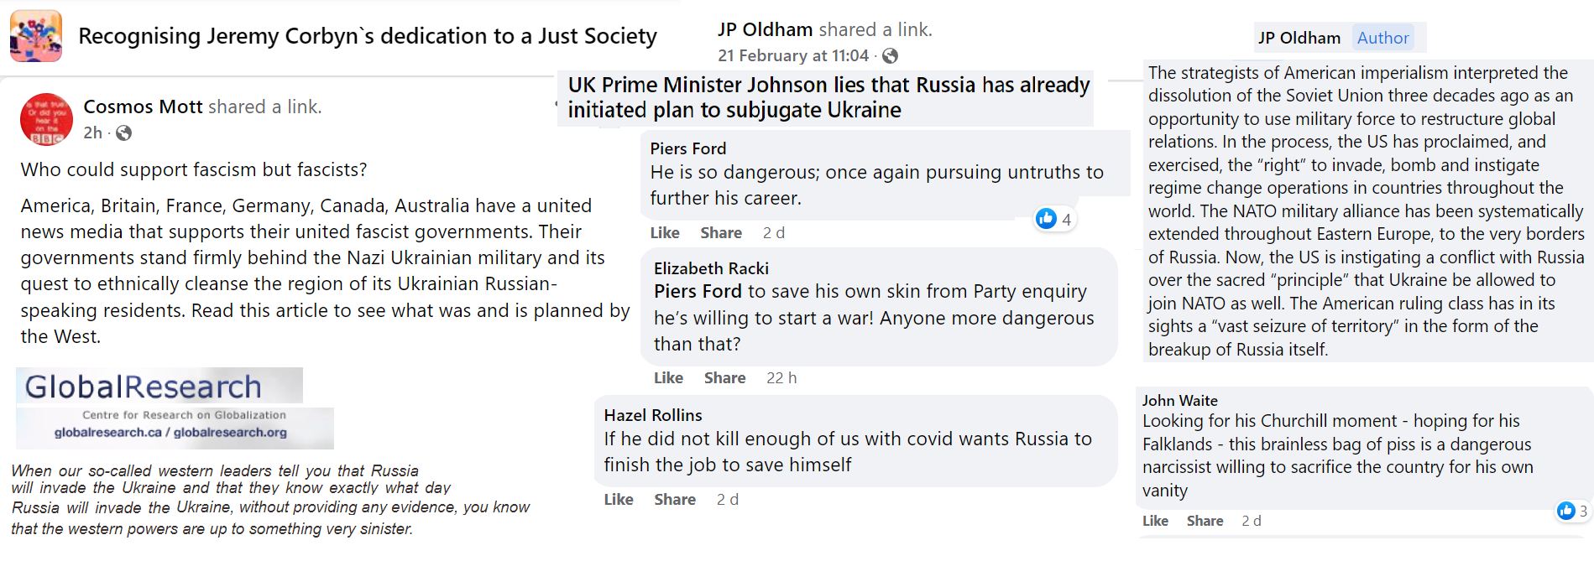The width and height of the screenshot is (1594, 561).
Task: Open the JP Oldham name on the shared post
Action: coord(765,30)
